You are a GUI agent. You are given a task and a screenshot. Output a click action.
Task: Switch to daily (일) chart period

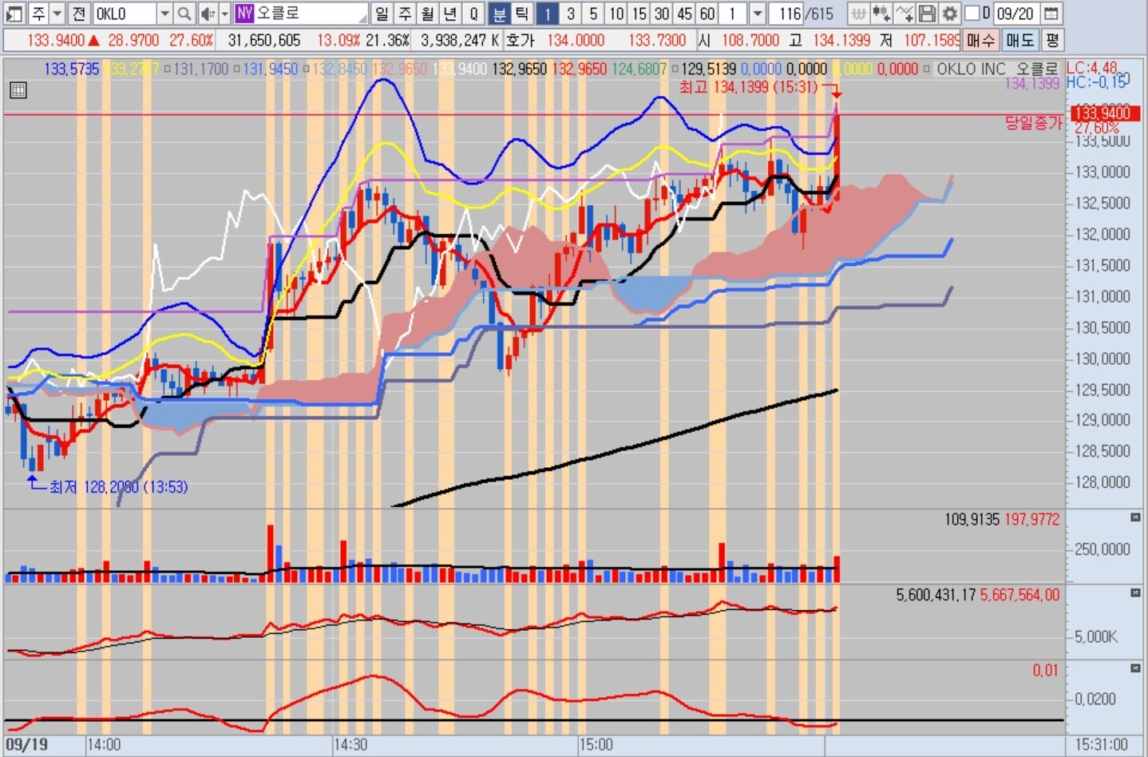coord(382,14)
